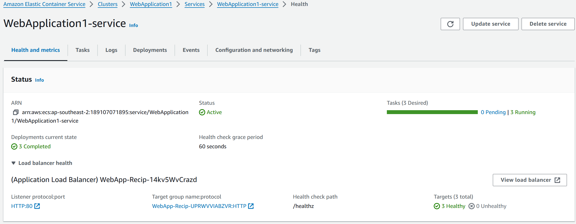Copy the service ARN
The width and height of the screenshot is (576, 224).
pos(16,112)
